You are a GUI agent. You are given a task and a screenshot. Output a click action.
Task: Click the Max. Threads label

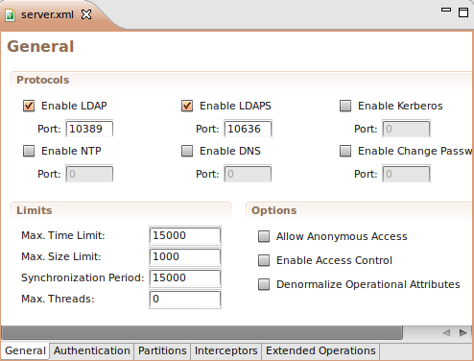click(x=58, y=299)
